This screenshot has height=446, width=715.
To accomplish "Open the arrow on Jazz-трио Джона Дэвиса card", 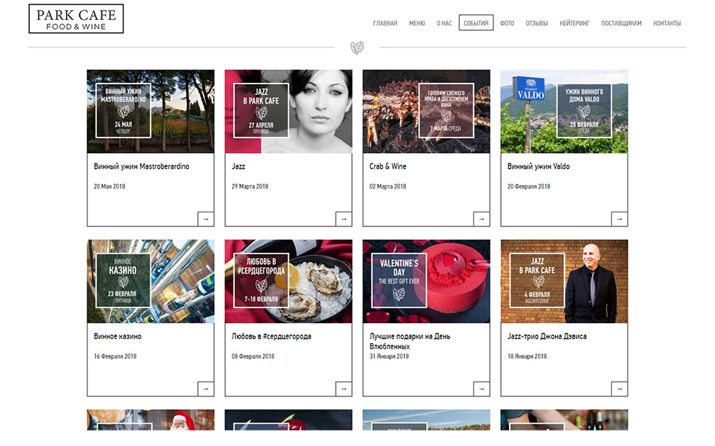I will tap(619, 389).
